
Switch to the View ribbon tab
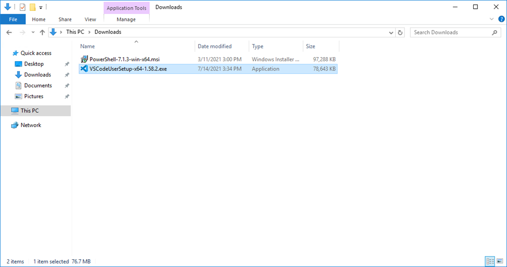[90, 19]
